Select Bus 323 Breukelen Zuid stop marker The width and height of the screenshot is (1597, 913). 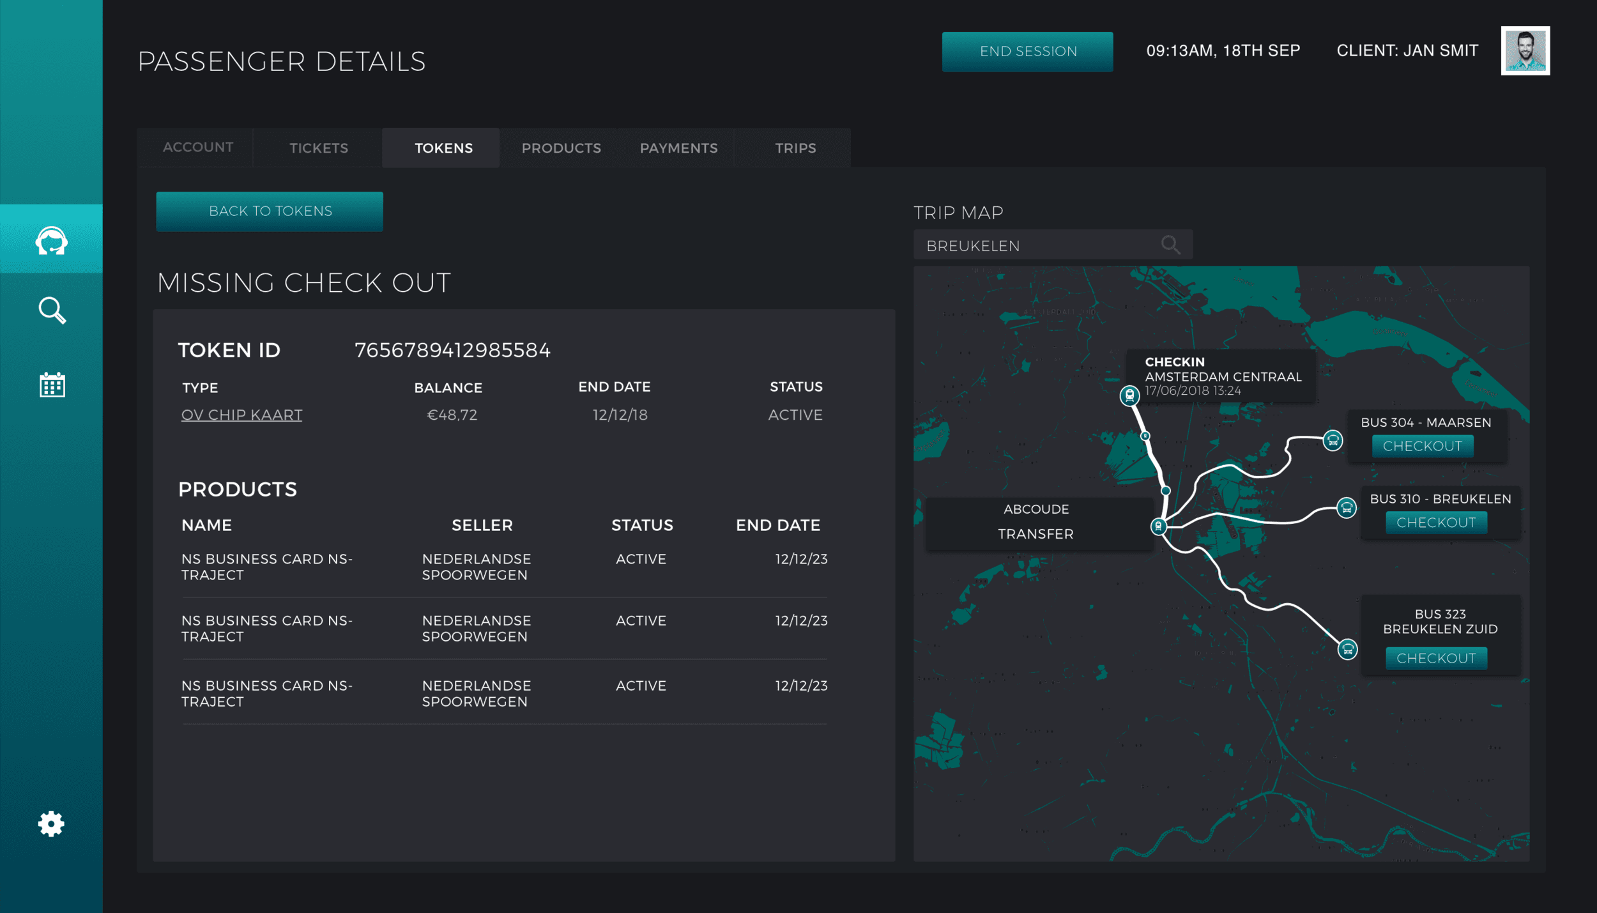pyautogui.click(x=1347, y=650)
